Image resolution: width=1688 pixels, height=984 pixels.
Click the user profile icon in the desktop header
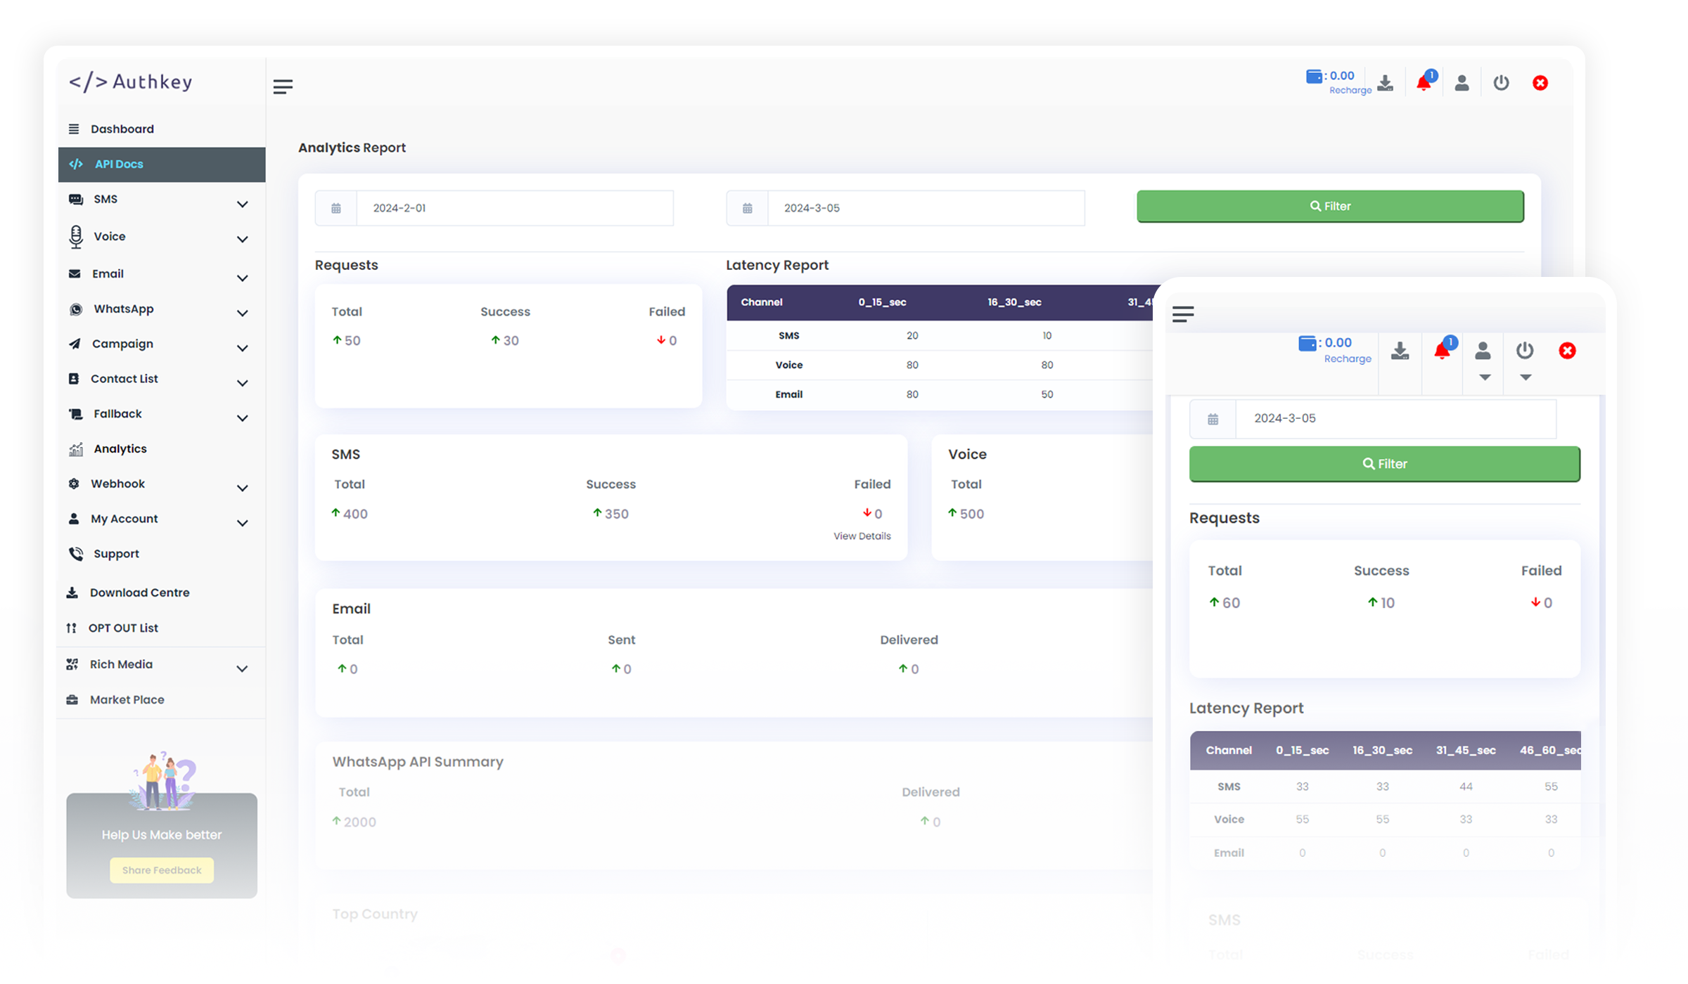click(1462, 83)
